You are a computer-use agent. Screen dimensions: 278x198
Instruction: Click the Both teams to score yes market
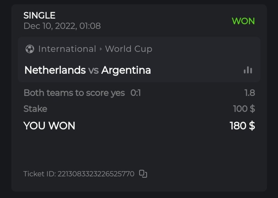coord(74,93)
